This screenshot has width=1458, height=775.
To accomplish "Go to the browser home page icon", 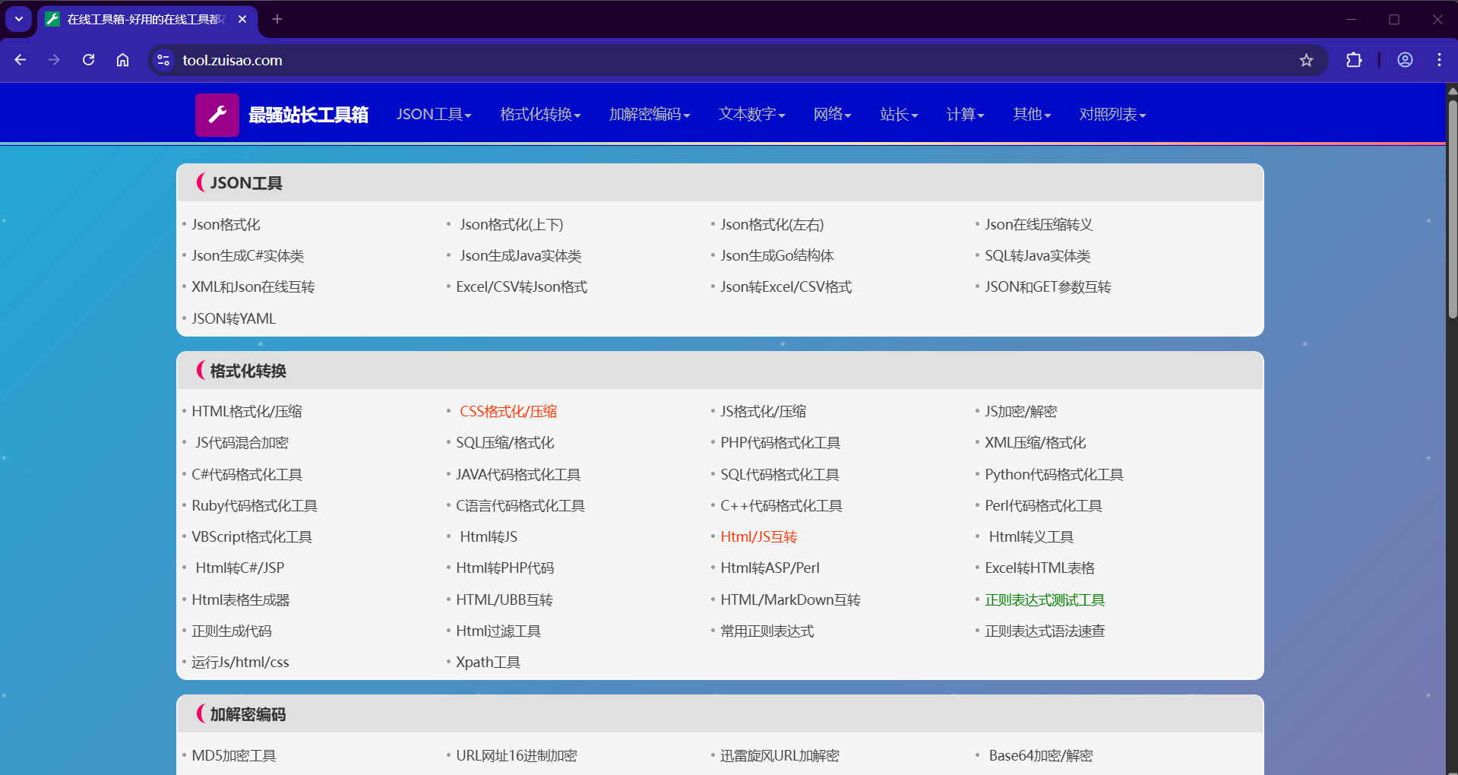I will click(122, 60).
